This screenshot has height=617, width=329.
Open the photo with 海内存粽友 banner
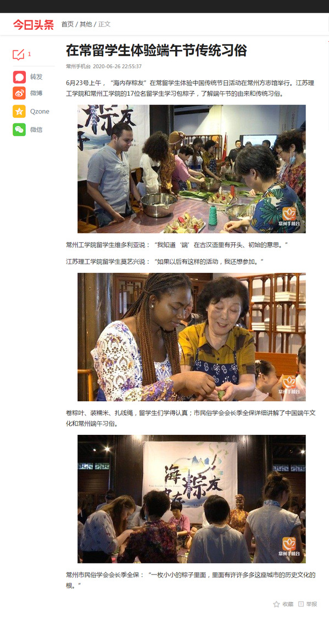pos(192,499)
